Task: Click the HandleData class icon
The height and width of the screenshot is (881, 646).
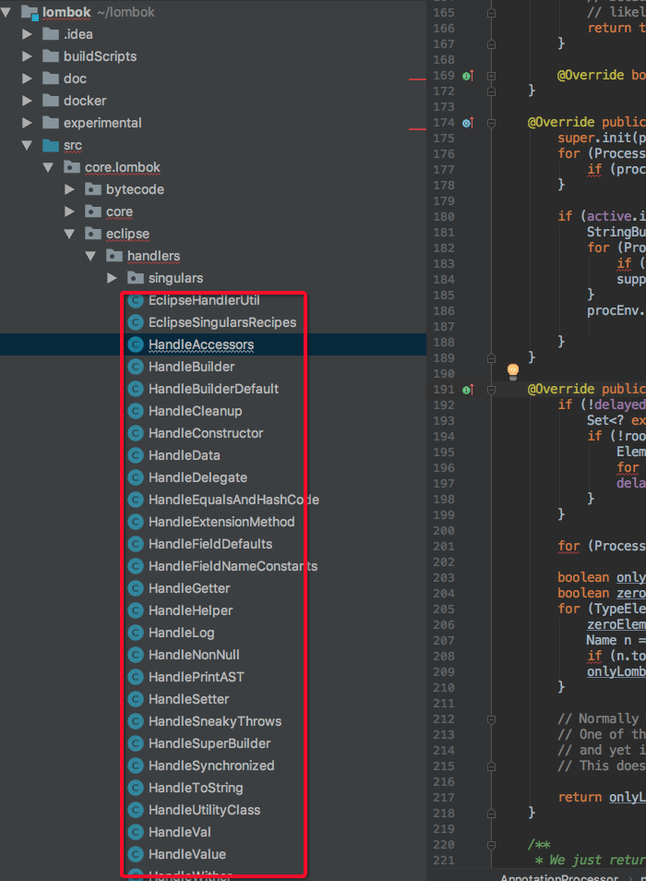Action: (x=136, y=455)
